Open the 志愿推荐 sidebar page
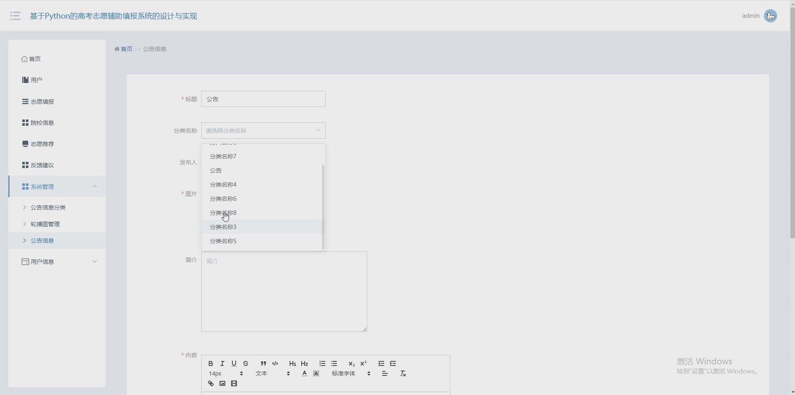 [57, 144]
